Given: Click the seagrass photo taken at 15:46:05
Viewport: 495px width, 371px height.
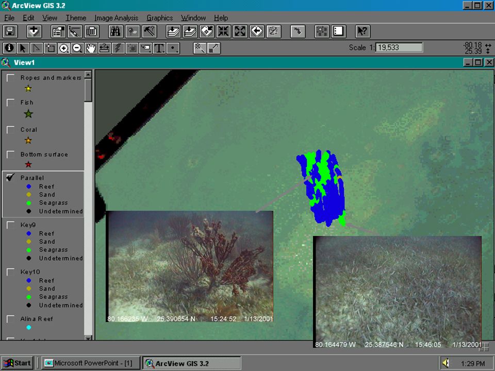Looking at the screenshot, I should (397, 292).
